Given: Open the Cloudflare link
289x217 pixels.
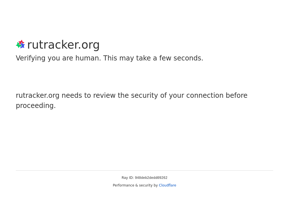Looking at the screenshot, I should pos(167,185).
